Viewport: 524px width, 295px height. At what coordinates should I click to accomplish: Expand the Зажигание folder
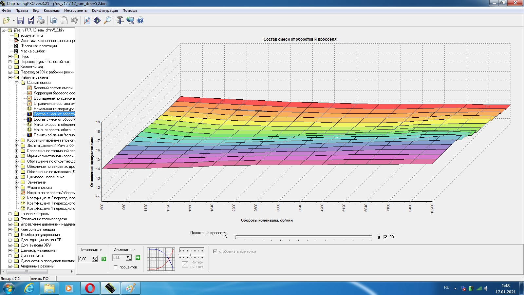(x=16, y=182)
